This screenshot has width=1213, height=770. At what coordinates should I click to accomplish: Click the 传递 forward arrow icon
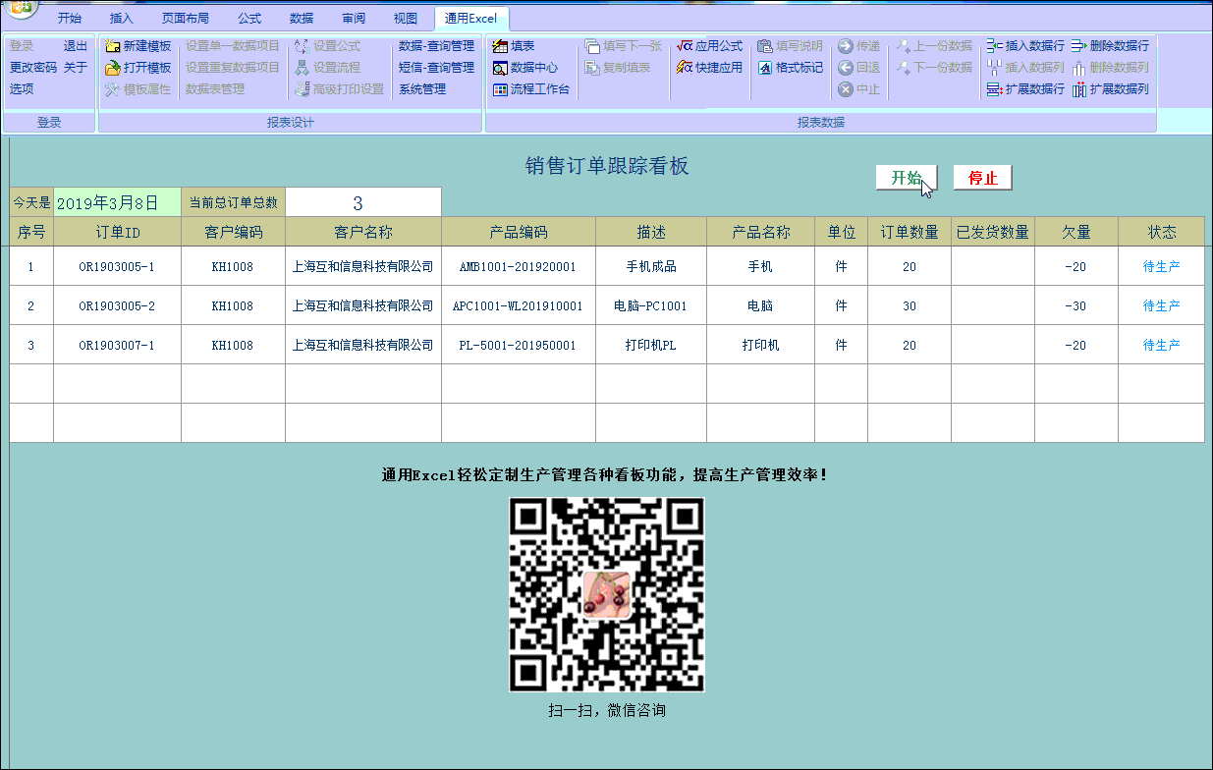pos(846,46)
